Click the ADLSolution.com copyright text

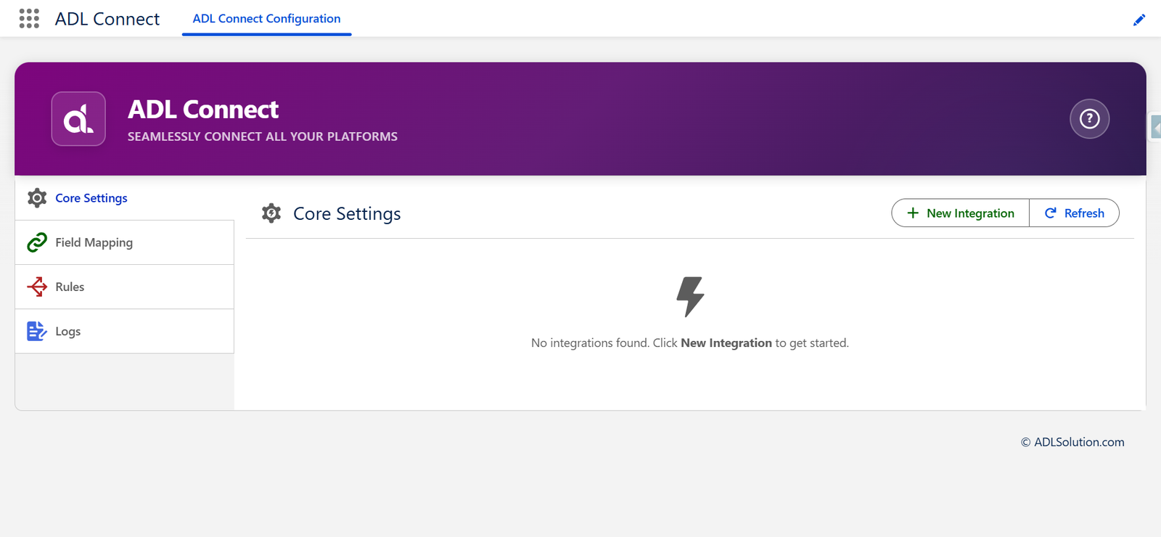(1072, 442)
